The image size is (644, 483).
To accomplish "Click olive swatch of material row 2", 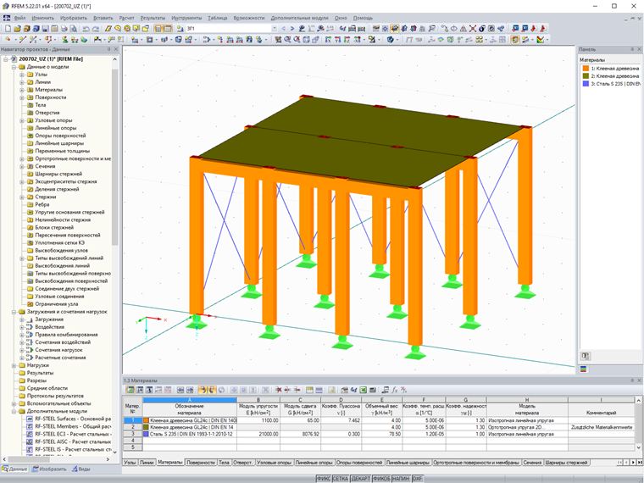I will (147, 427).
